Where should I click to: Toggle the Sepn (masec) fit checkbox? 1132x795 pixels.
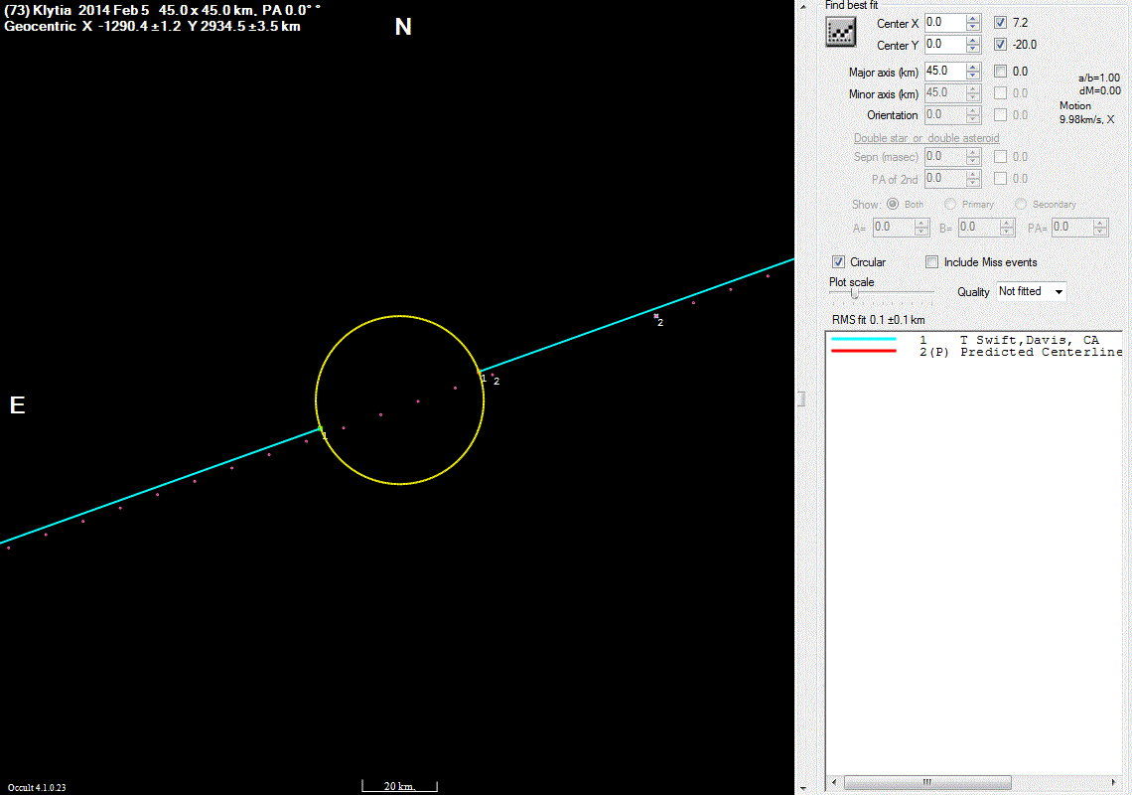[x=1000, y=156]
